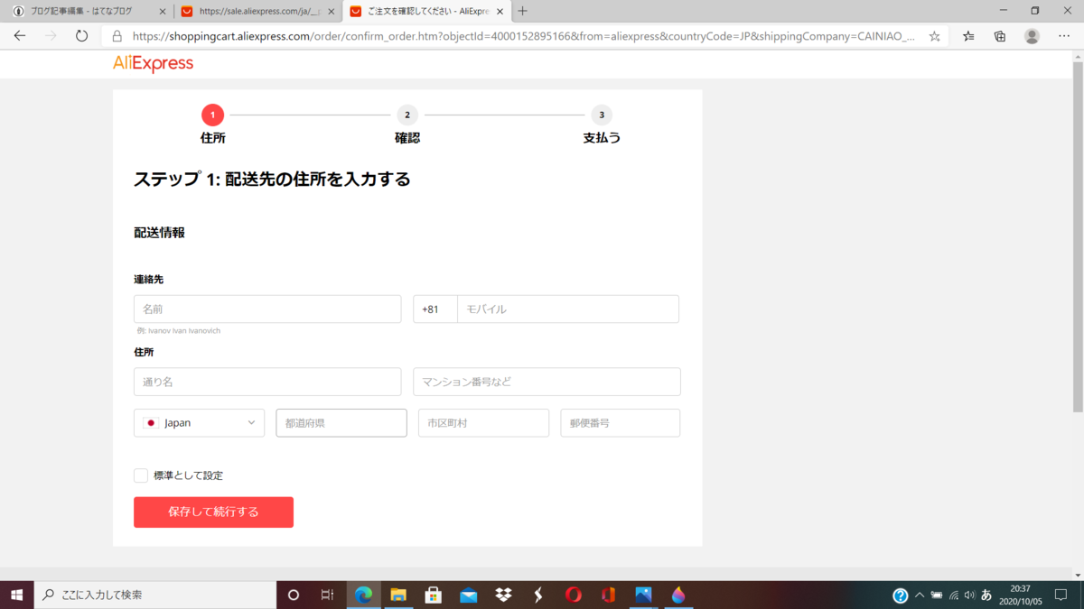Open Microsoft Store from the taskbar
This screenshot has height=609, width=1084.
[434, 595]
